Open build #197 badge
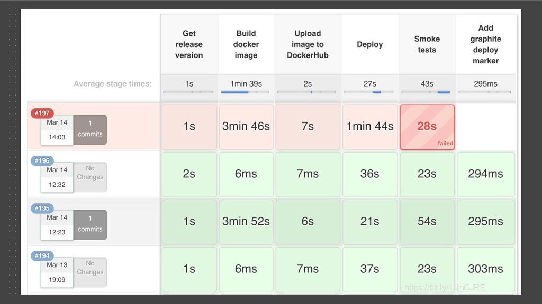This screenshot has width=542, height=304. click(42, 113)
